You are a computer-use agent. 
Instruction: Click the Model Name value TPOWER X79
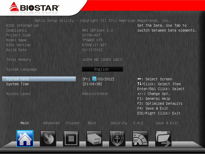[x=92, y=40]
